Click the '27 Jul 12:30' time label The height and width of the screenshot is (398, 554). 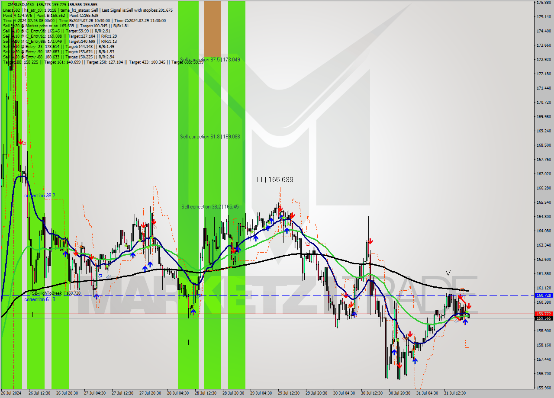coord(122,393)
